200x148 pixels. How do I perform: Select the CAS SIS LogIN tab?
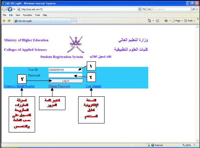point(42,21)
